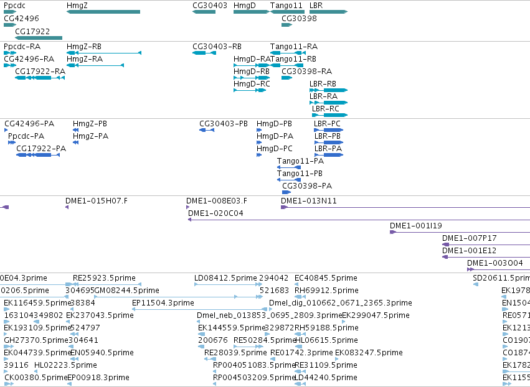
Task: Select transcript CG30403-RB
Action: [217, 46]
